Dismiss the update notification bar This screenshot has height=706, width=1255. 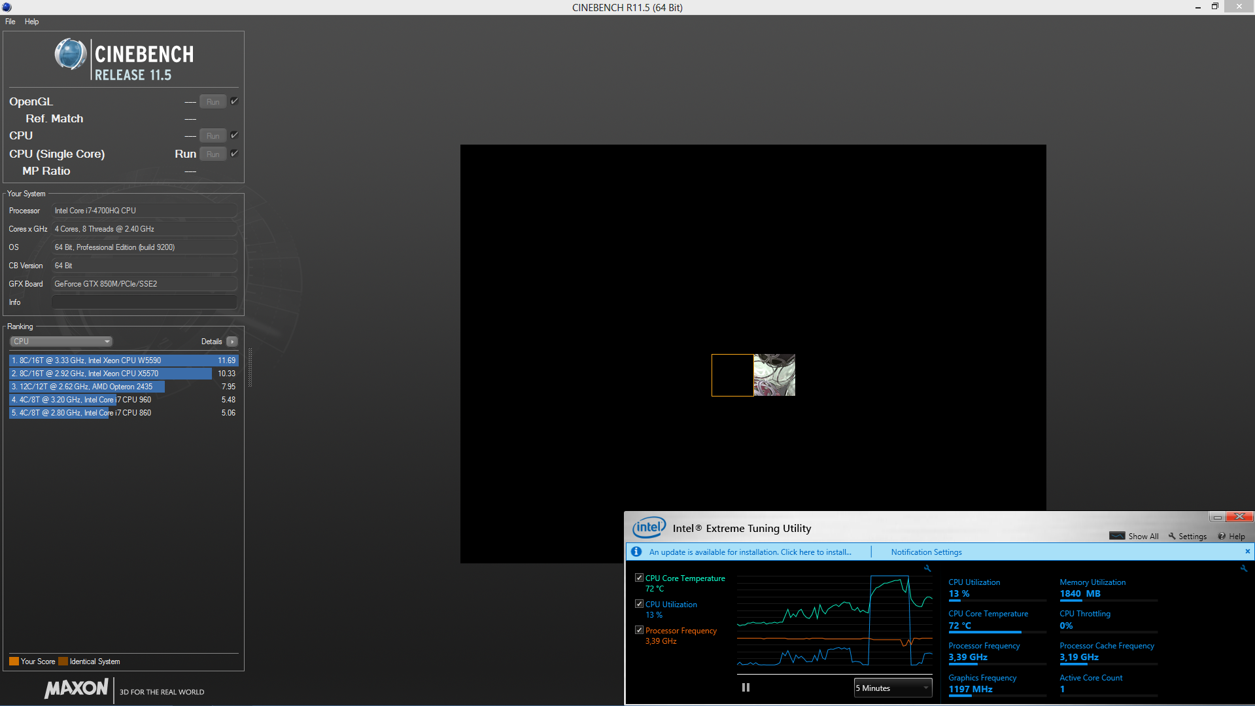1248,552
